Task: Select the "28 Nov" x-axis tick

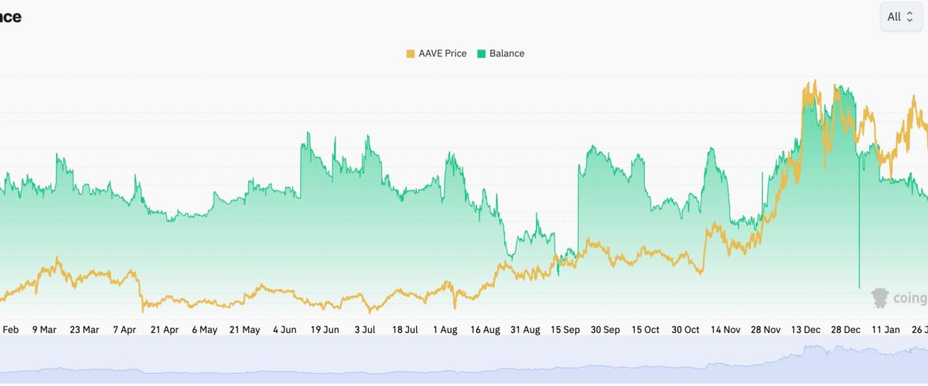Action: [x=766, y=330]
